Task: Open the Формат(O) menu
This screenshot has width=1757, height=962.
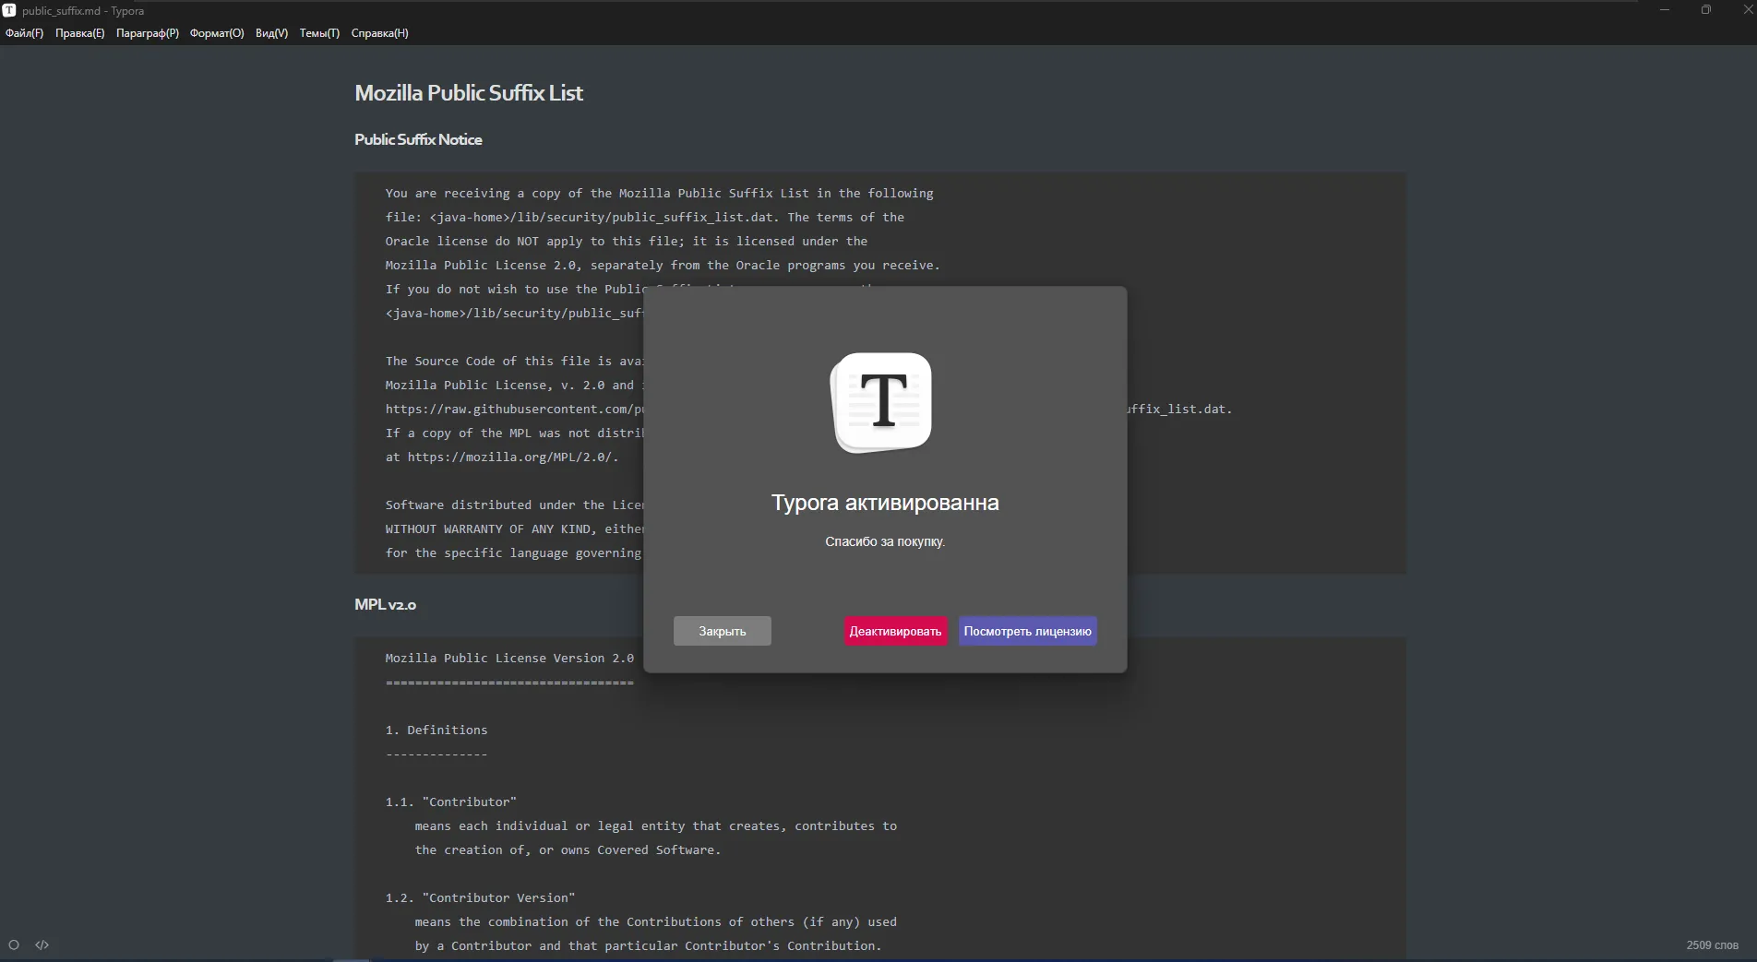Action: [x=217, y=33]
